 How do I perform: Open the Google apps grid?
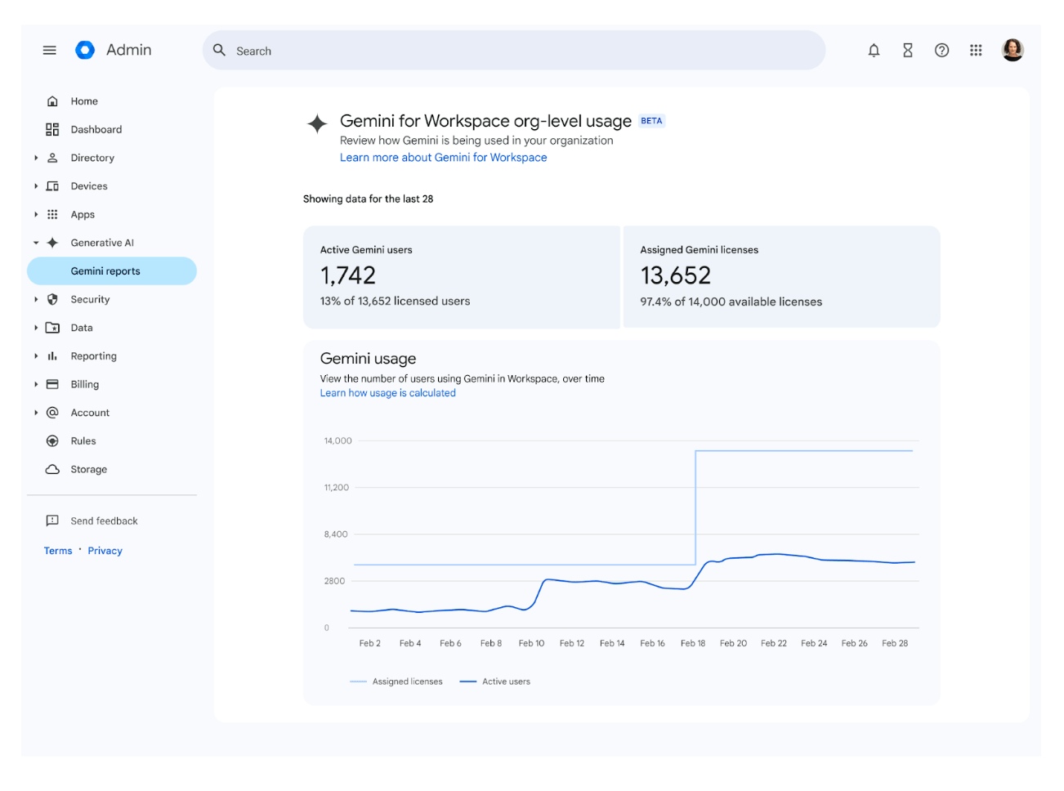[x=976, y=51]
